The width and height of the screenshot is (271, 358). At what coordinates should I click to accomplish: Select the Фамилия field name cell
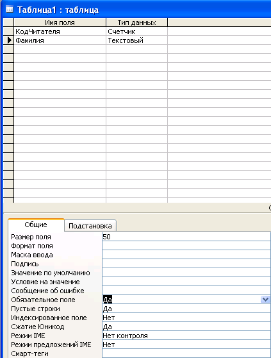pos(60,40)
